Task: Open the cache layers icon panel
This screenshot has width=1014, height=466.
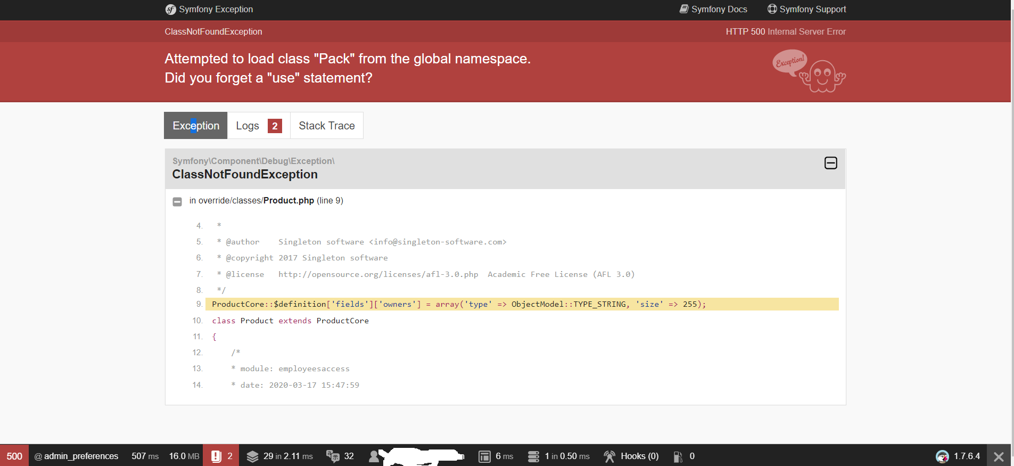Action: click(252, 456)
